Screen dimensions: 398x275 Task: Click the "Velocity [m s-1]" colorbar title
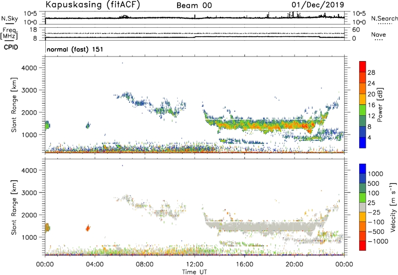click(x=393, y=207)
